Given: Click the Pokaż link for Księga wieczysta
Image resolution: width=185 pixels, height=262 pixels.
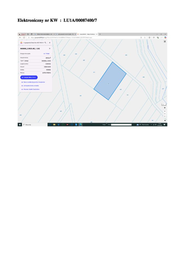Looking at the screenshot, I should (x=47, y=54).
